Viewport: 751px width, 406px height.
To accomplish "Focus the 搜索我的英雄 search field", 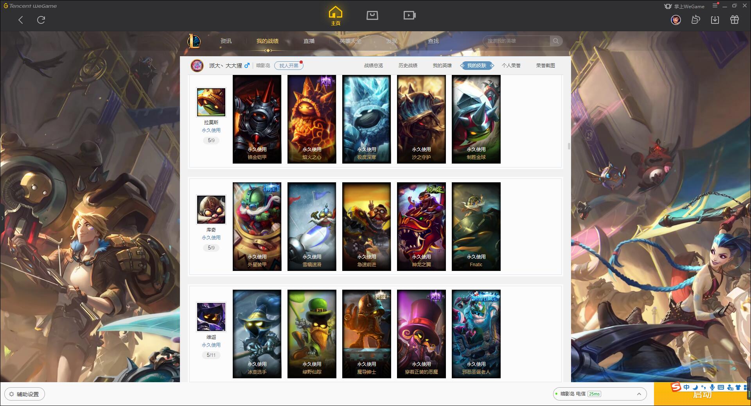I will pos(516,41).
